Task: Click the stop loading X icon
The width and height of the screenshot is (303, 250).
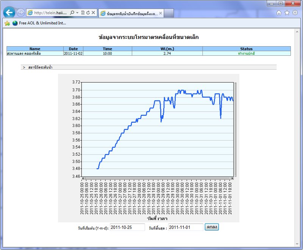Action: (93, 12)
